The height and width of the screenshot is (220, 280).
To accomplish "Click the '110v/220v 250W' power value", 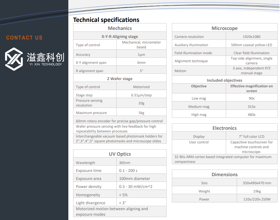I will [x=257, y=199].
